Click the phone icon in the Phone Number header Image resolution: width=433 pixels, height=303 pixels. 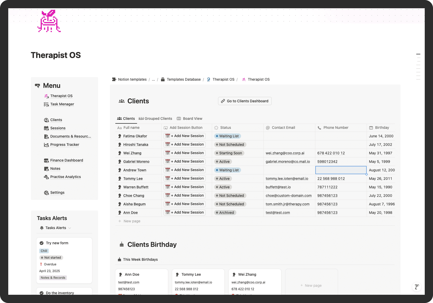[x=319, y=128]
